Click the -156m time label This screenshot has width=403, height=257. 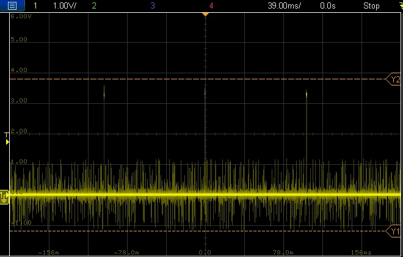(49, 253)
